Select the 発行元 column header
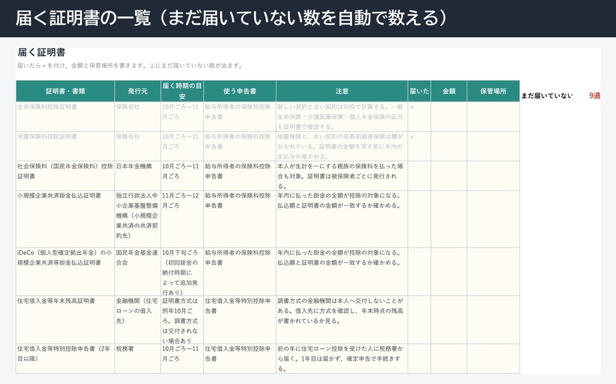 [x=138, y=91]
